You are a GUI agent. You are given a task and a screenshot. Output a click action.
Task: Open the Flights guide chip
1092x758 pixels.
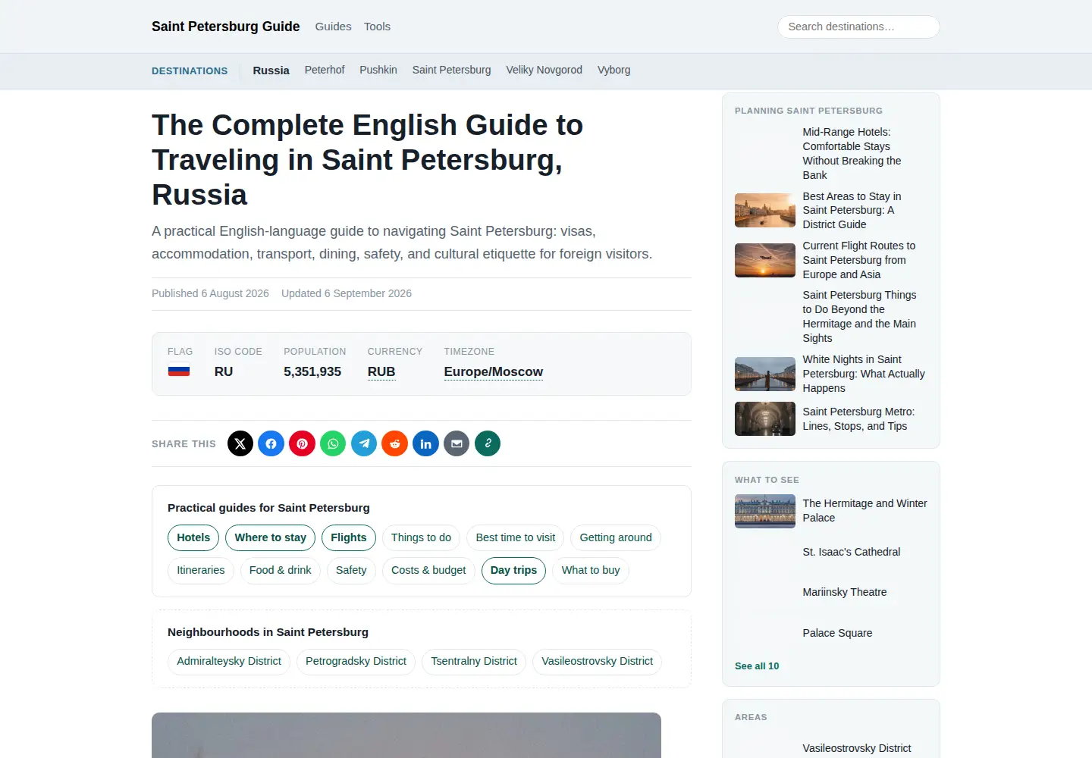pos(349,537)
